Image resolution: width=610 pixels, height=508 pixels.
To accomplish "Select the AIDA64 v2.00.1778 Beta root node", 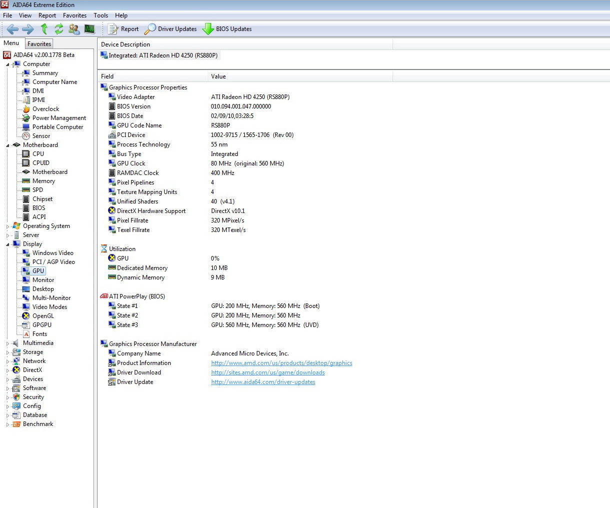I will click(x=44, y=55).
